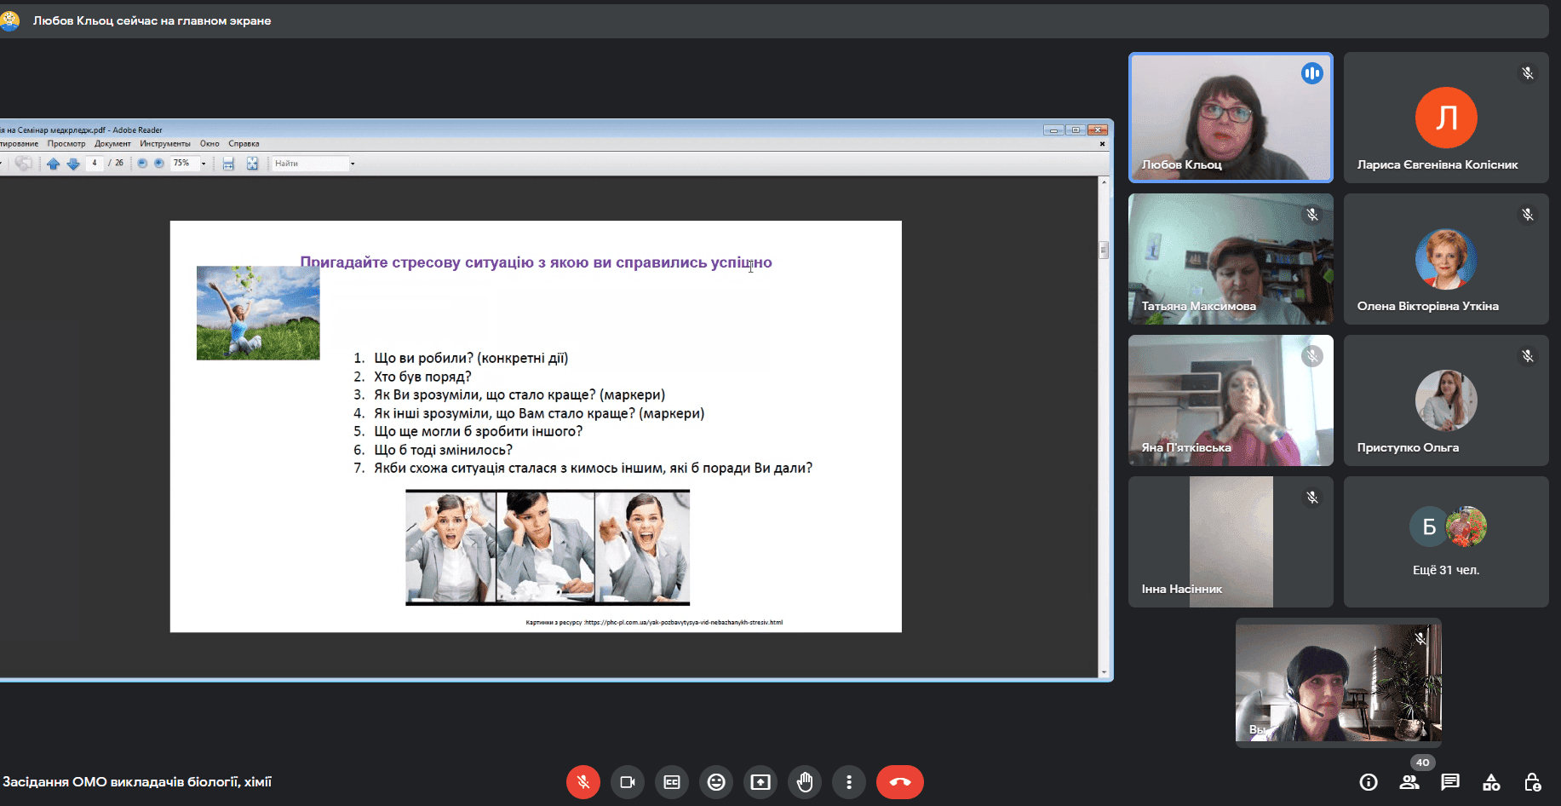Click the avatar icon beside the main-screen notice
Viewport: 1561px width, 806px height.
pos(9,20)
